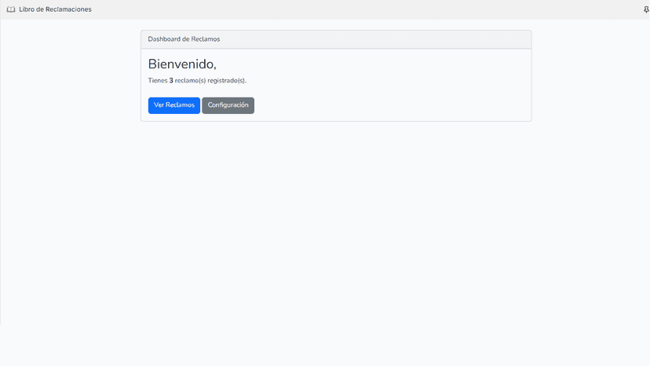Click the Bienvenido heading

point(182,64)
